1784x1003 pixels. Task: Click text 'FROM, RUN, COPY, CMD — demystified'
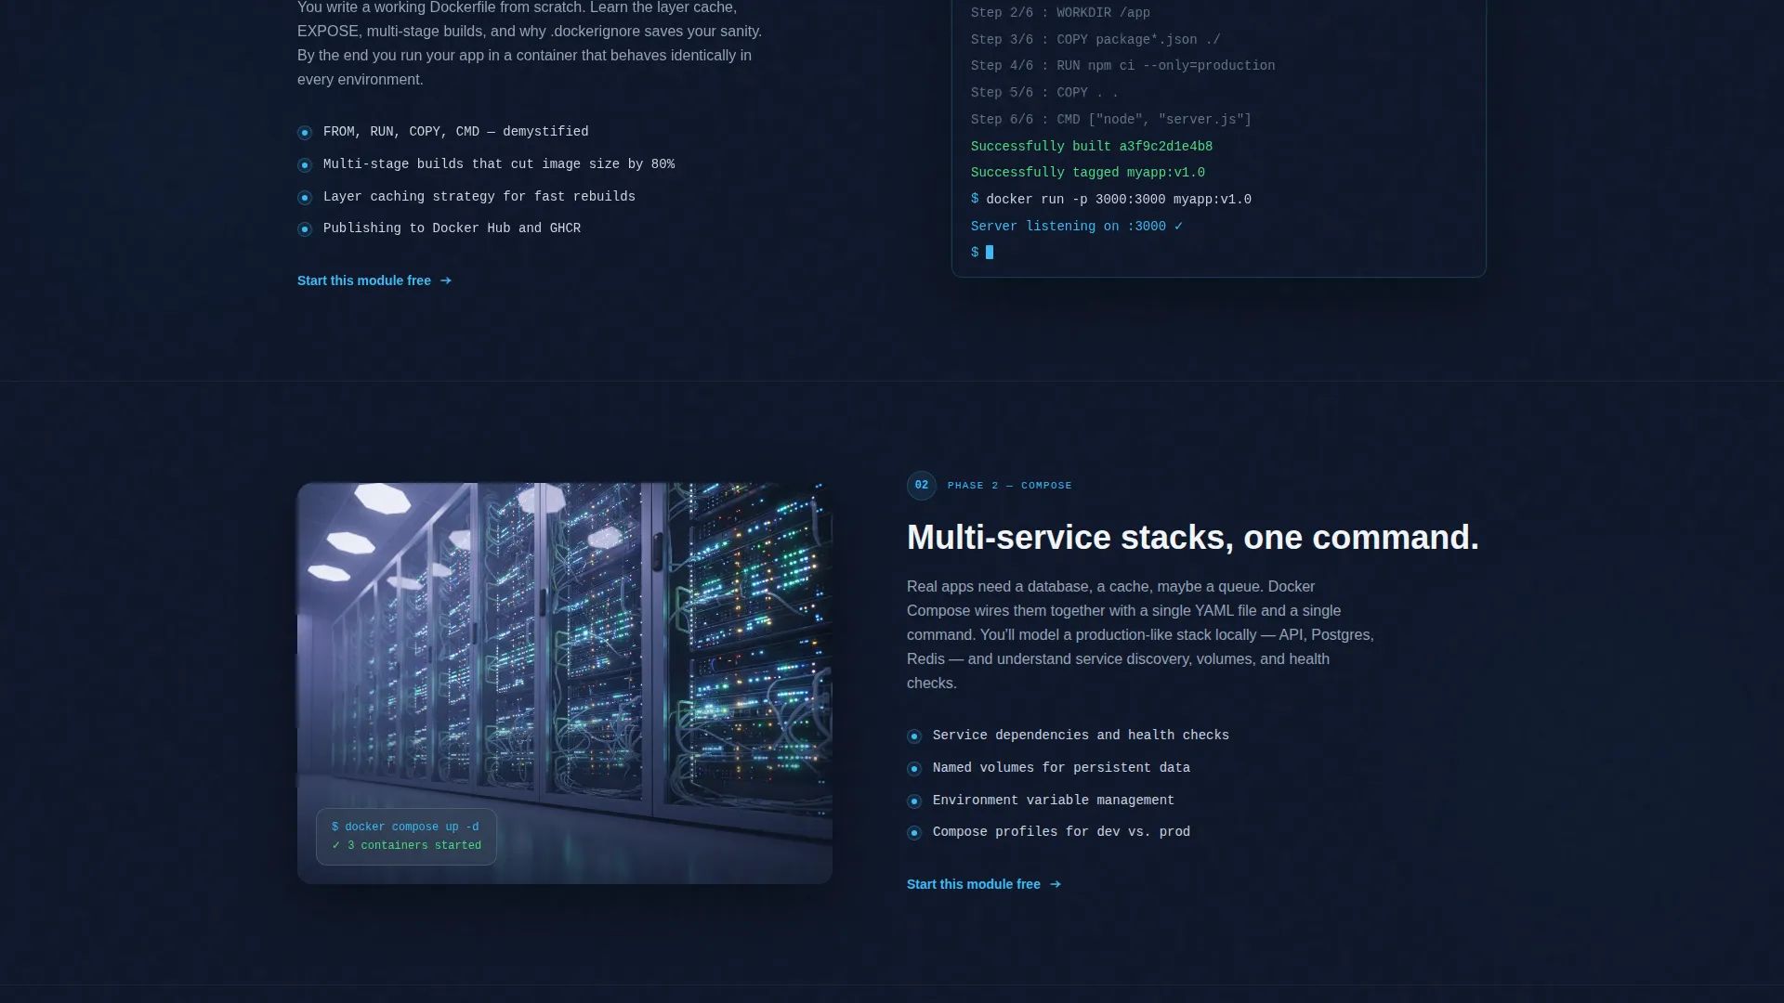(455, 132)
